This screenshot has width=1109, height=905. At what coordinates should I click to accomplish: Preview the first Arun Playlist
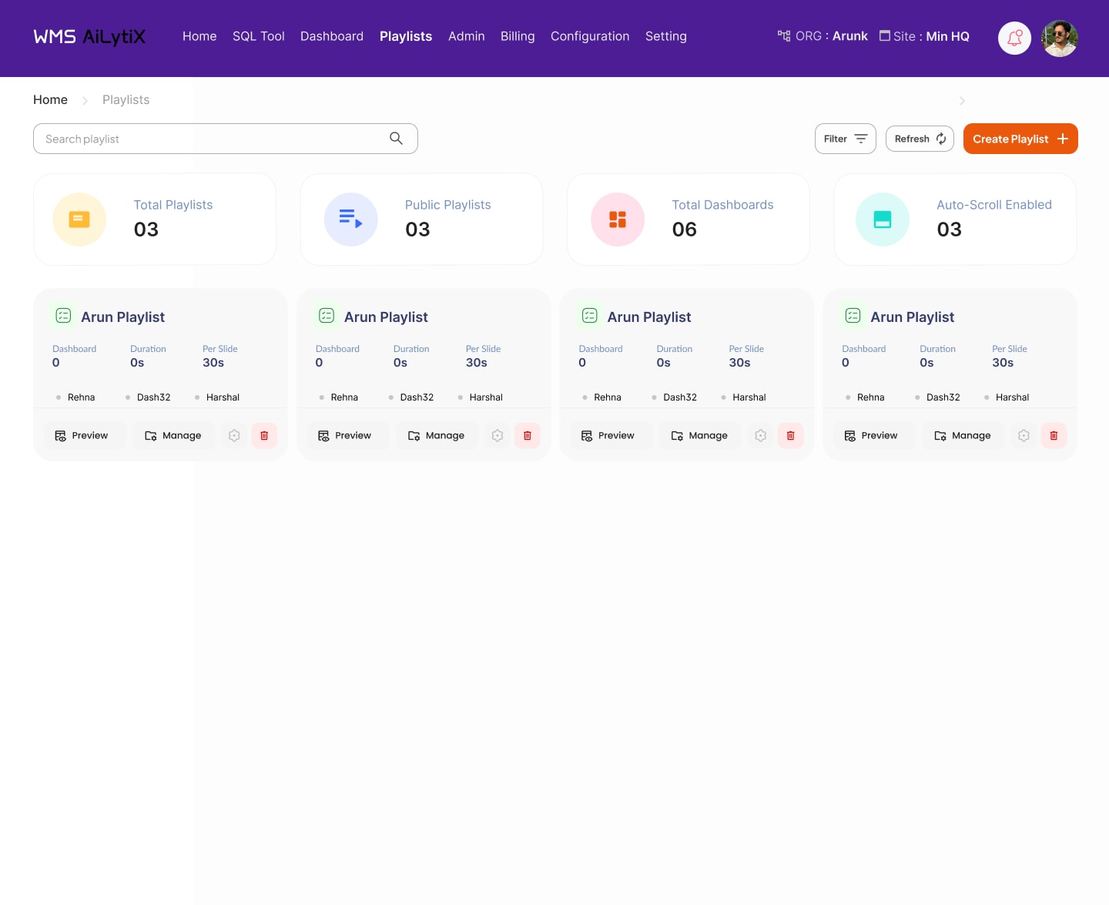[x=82, y=436]
